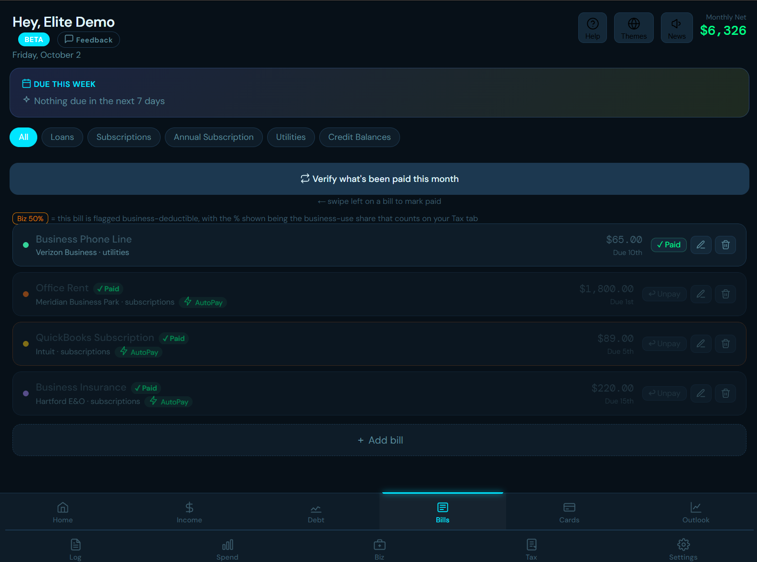The width and height of the screenshot is (757, 562).
Task: Open the Tax tab
Action: (x=531, y=549)
